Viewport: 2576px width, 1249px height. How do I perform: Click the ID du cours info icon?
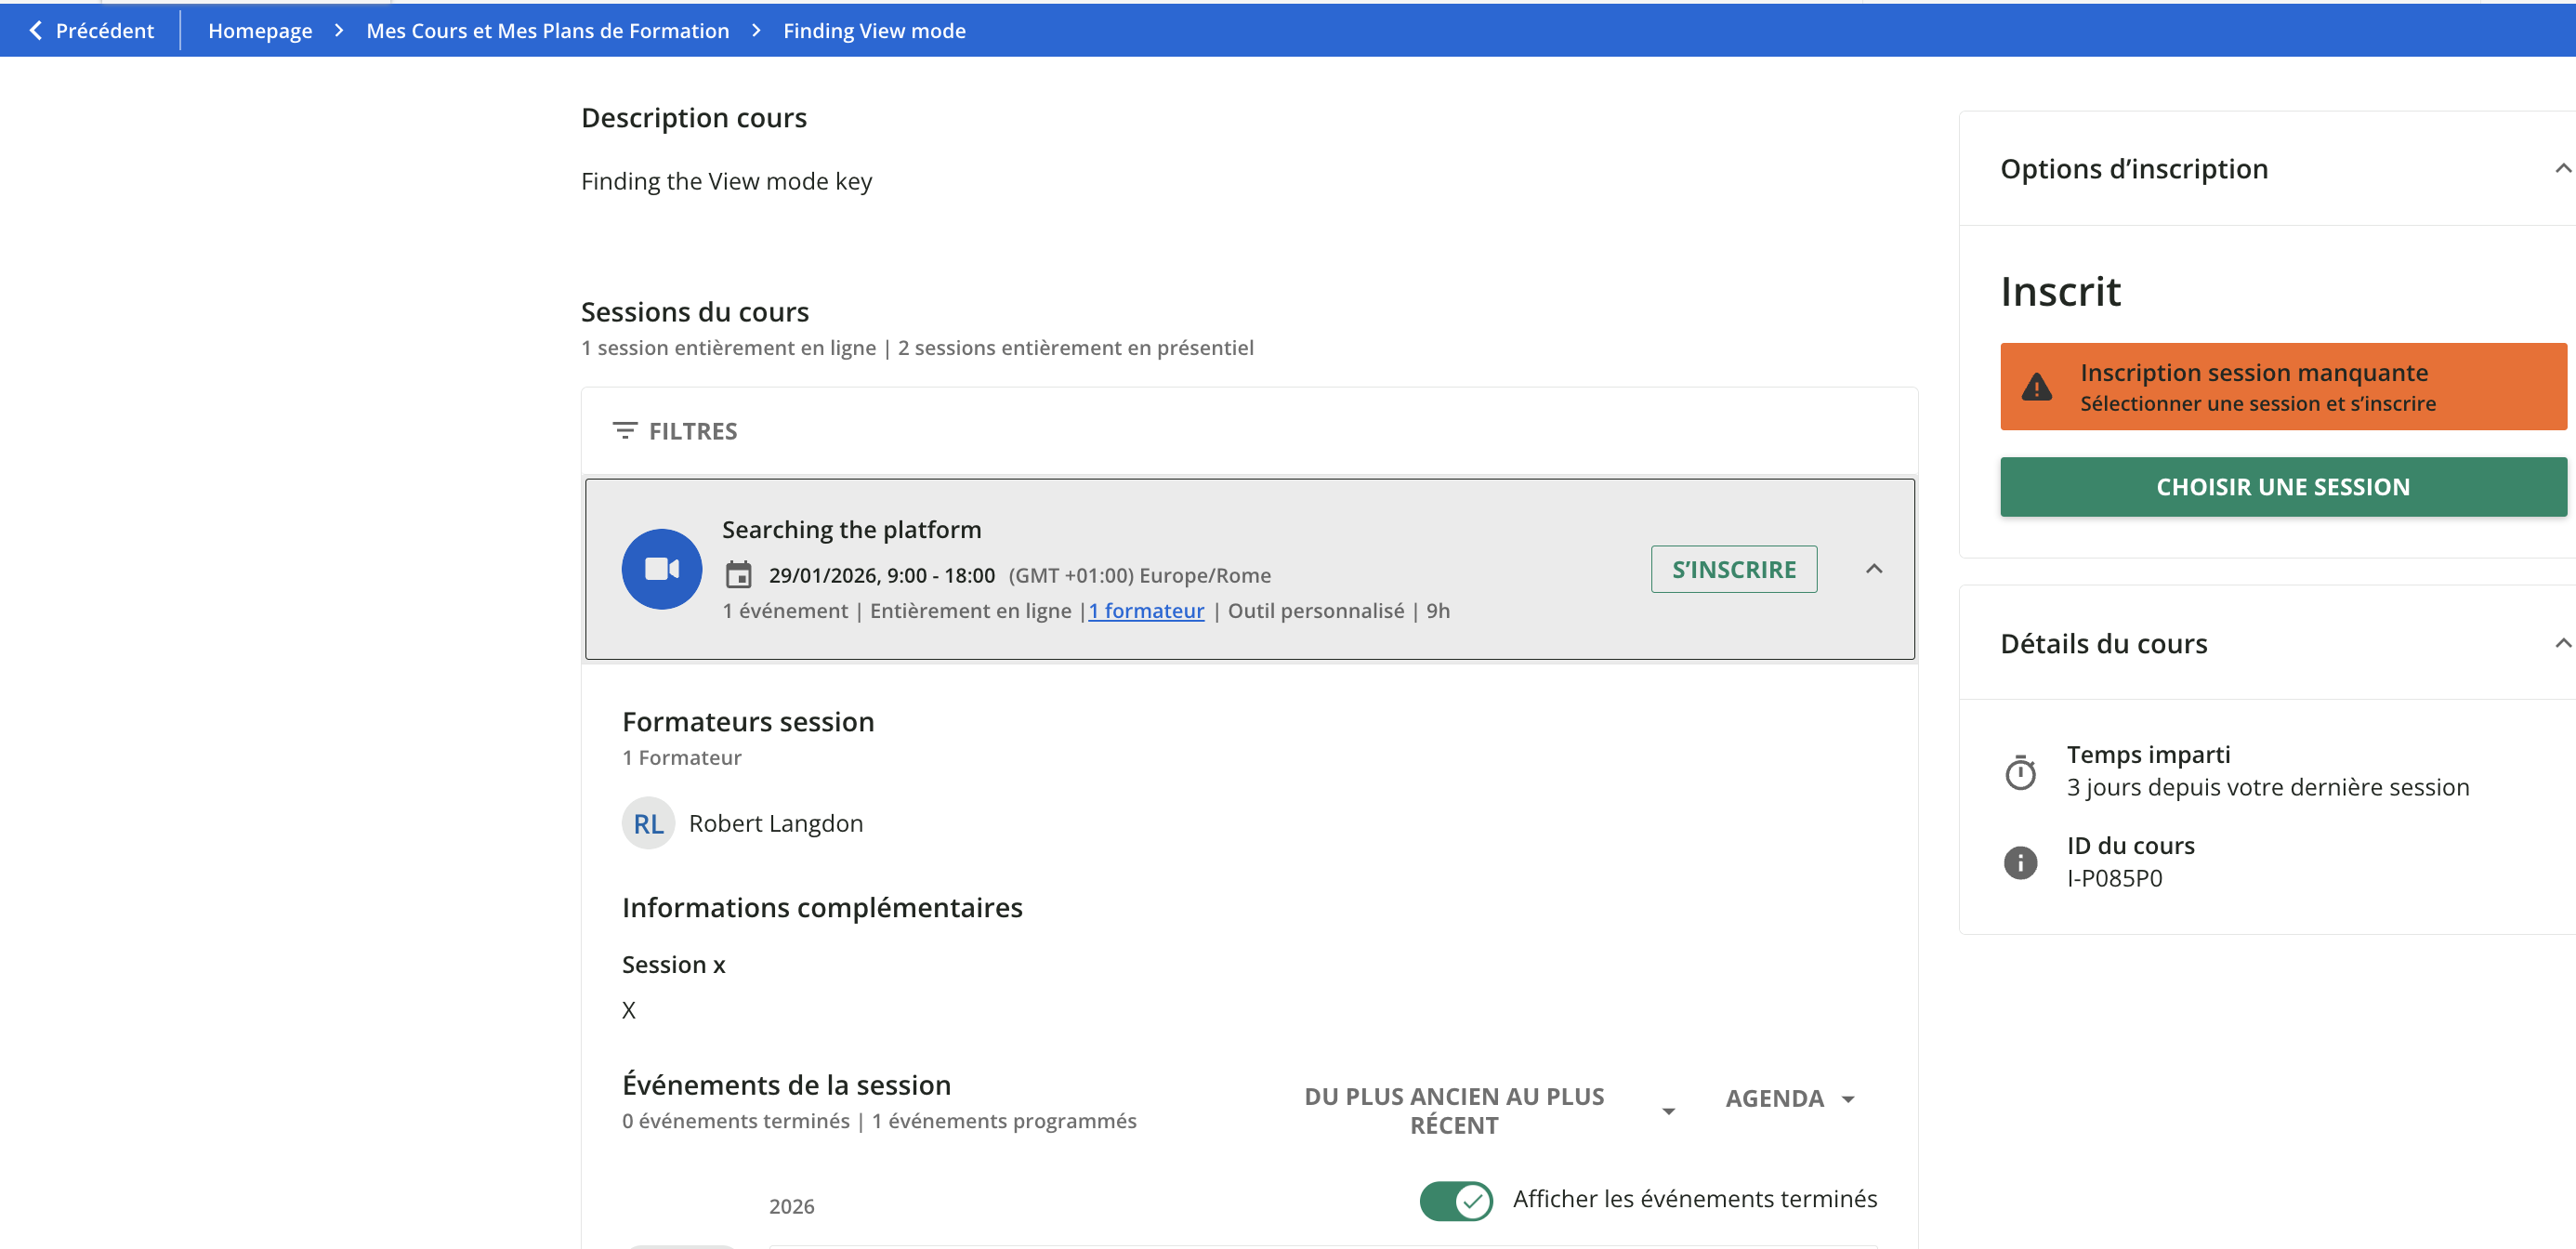[x=2020, y=862]
